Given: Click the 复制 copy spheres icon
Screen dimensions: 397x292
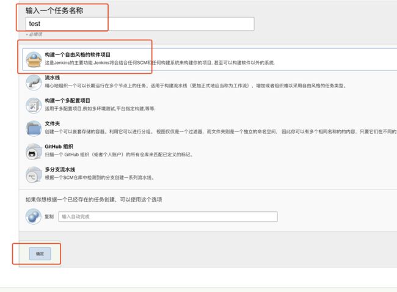Looking at the screenshot, I should click(x=34, y=216).
